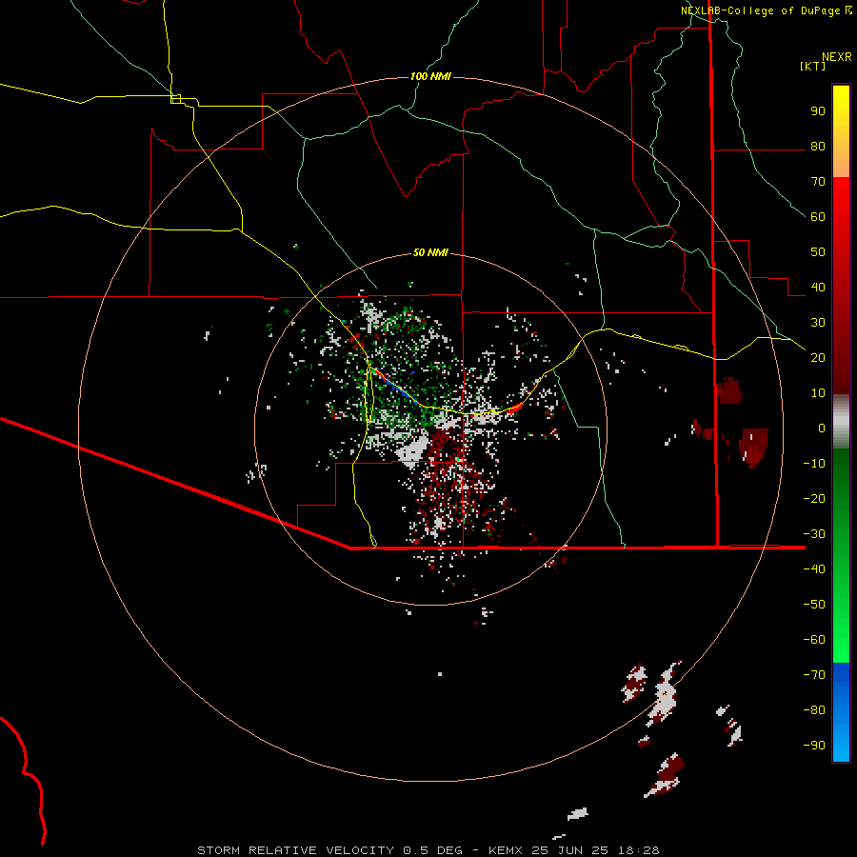Click the 100 NMI range ring label
857x857 pixels.
coord(430,76)
